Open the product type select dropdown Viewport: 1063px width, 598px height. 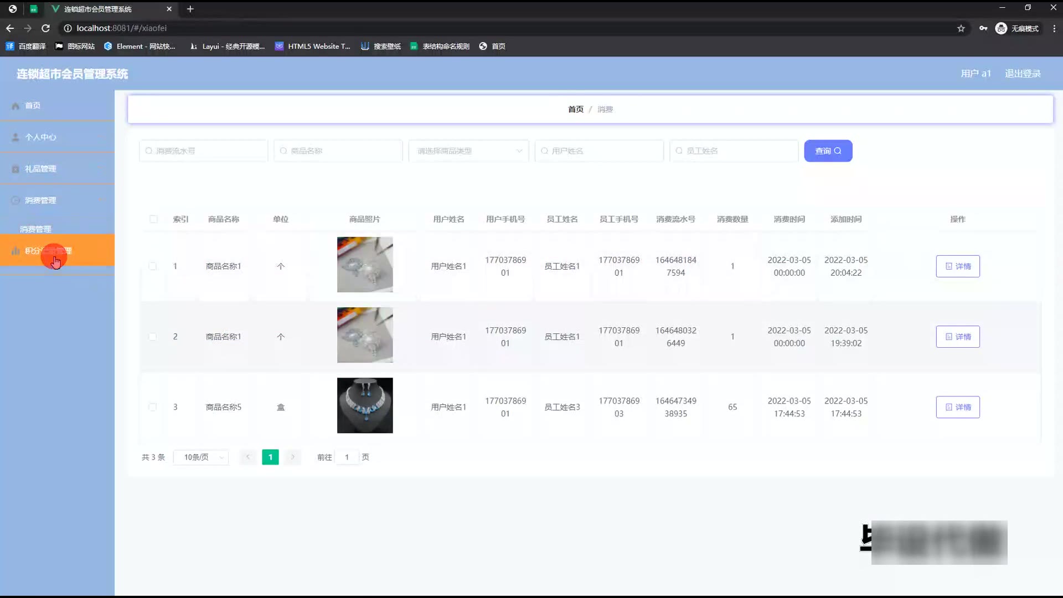[x=468, y=151]
